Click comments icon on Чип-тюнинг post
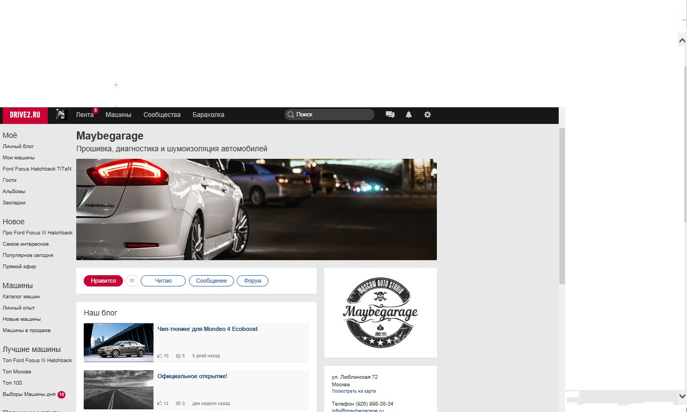Viewport: 687px width, 412px height. click(178, 356)
